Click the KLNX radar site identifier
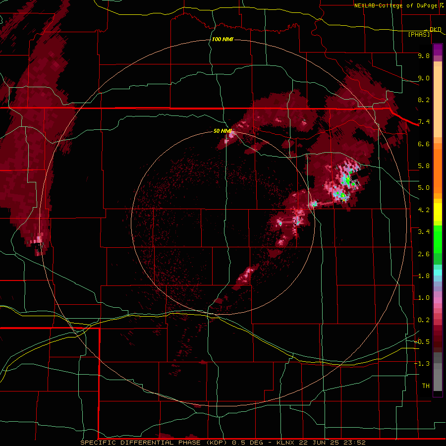This screenshot has height=446, width=446. click(286, 443)
